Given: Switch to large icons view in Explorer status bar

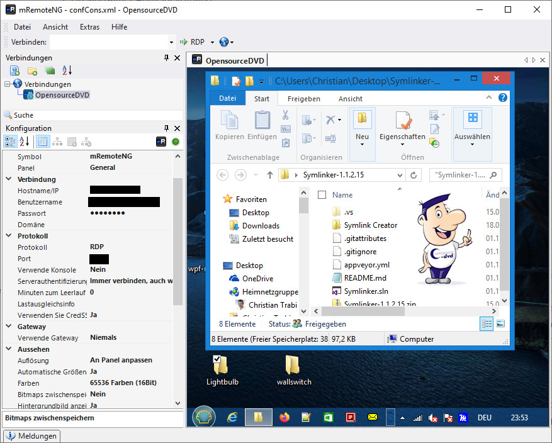Looking at the screenshot, I should point(500,323).
